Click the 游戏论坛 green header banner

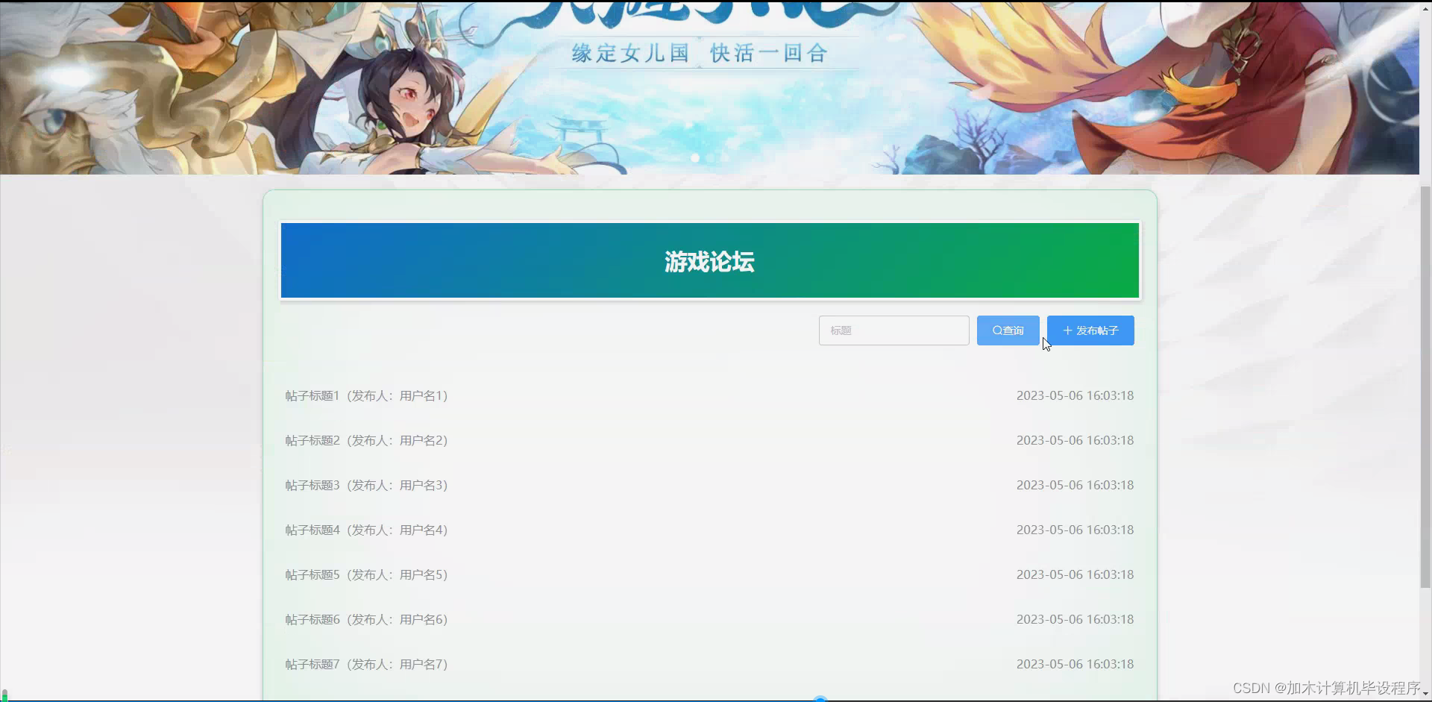tap(709, 260)
